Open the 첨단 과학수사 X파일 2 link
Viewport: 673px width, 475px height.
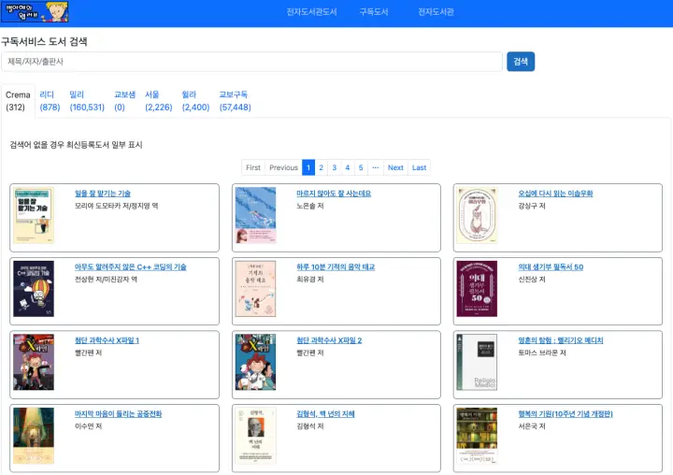click(329, 340)
